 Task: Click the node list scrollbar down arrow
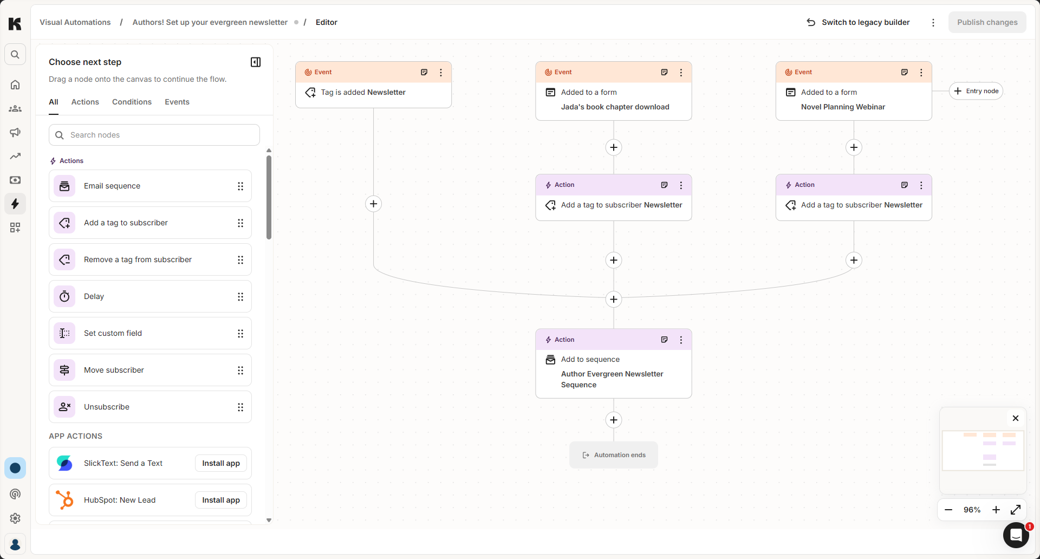(269, 521)
